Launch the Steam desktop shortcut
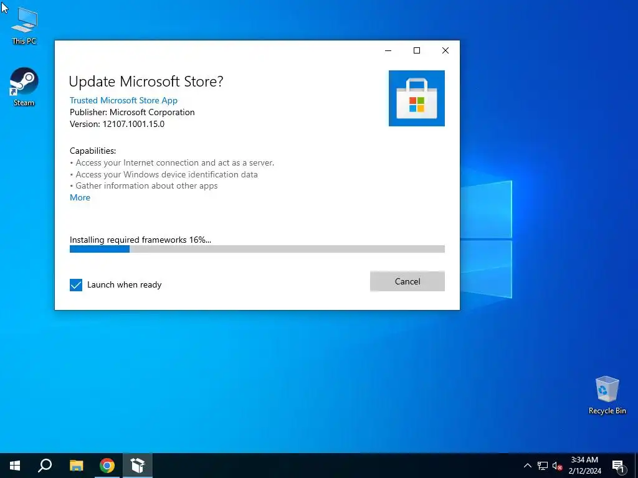The height and width of the screenshot is (478, 638). [x=24, y=87]
